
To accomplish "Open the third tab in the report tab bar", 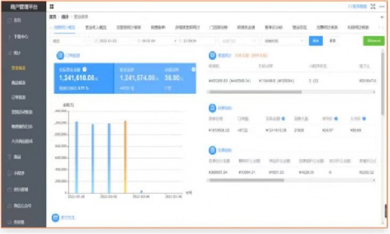I will (x=128, y=28).
